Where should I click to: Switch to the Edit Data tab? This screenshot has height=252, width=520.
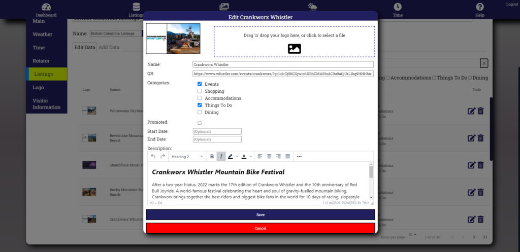coord(85,47)
